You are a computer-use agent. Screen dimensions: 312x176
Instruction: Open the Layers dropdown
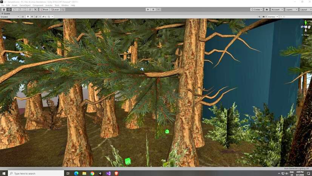(292, 9)
